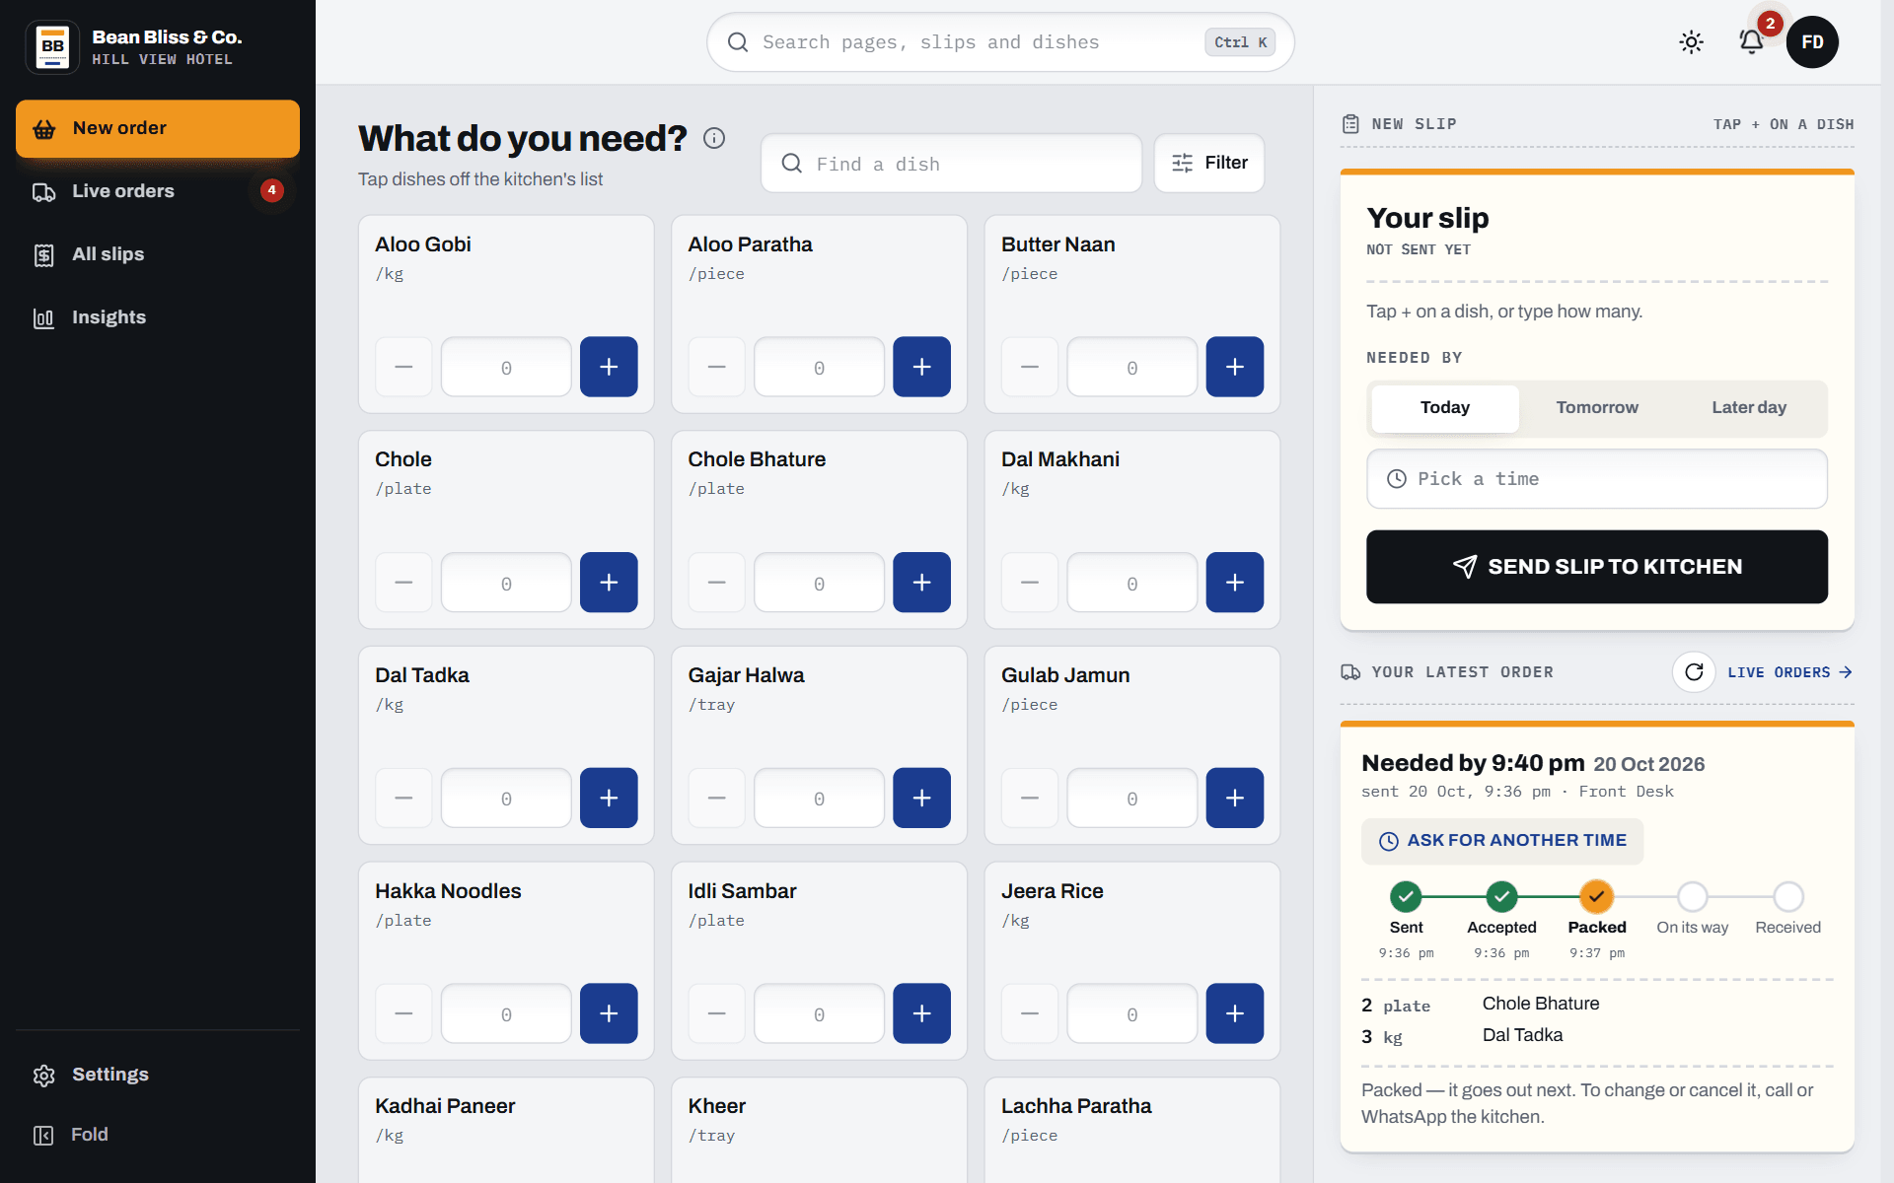
Task: Focus the Find a dish search field
Action: click(x=951, y=164)
